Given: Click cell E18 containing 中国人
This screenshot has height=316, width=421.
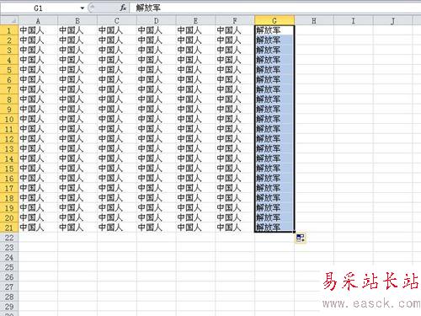Looking at the screenshot, I should [195, 198].
